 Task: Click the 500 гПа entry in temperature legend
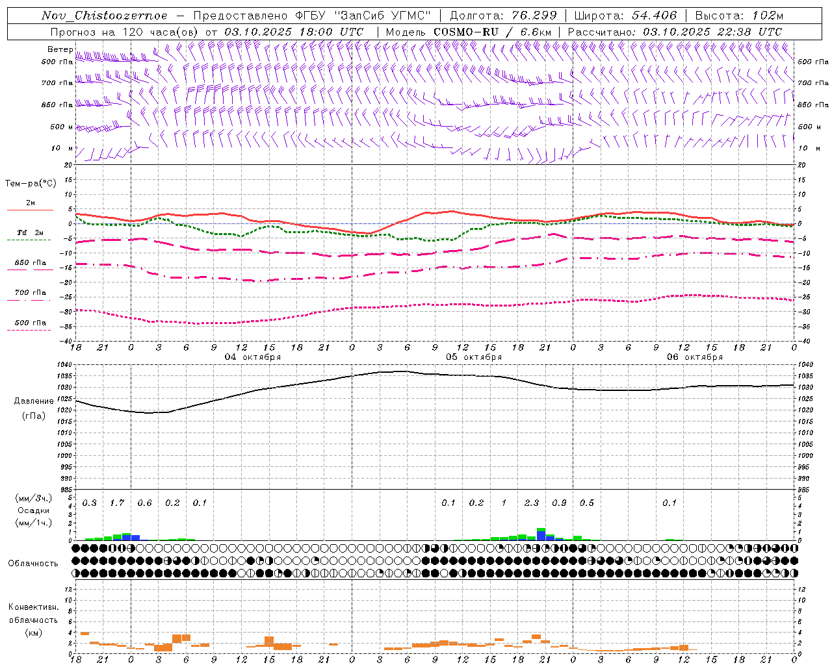[x=31, y=323]
